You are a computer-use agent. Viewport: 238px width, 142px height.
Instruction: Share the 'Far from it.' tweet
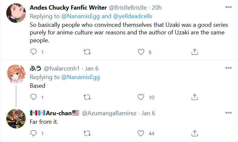point(195,133)
